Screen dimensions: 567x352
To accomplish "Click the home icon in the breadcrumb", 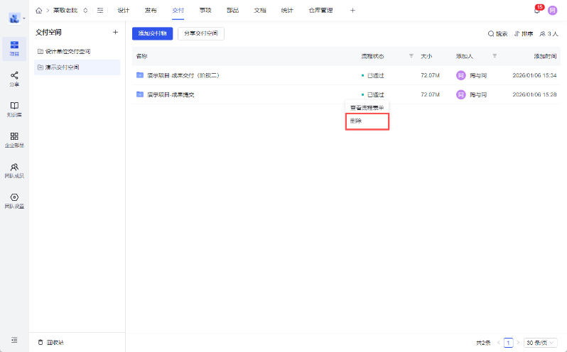I will pyautogui.click(x=38, y=11).
